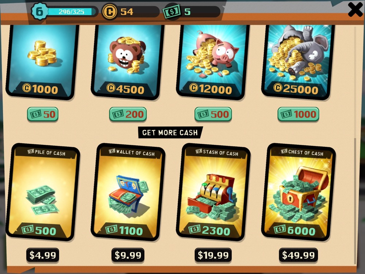This screenshot has height=274, width=365.
Task: Click the level 6 badge icon
Action: [39, 11]
